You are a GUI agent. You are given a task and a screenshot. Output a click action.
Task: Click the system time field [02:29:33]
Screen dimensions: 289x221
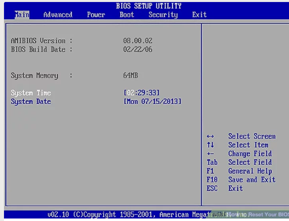(142, 93)
